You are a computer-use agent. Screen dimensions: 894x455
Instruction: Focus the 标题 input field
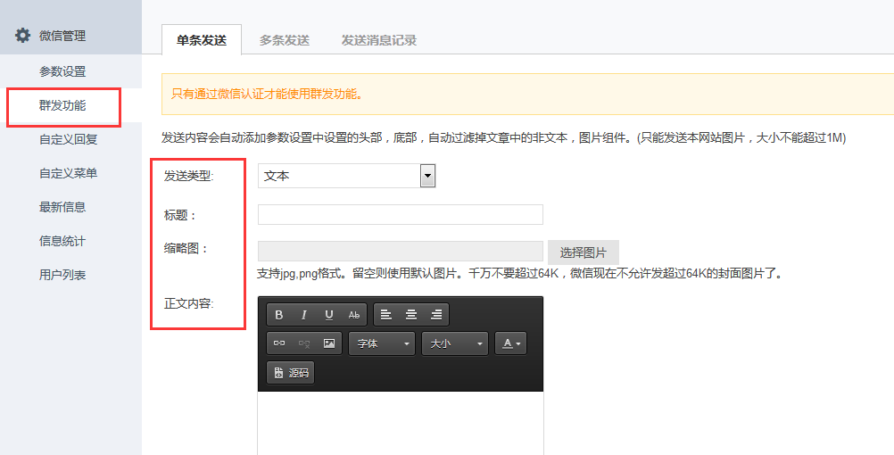pyautogui.click(x=401, y=214)
